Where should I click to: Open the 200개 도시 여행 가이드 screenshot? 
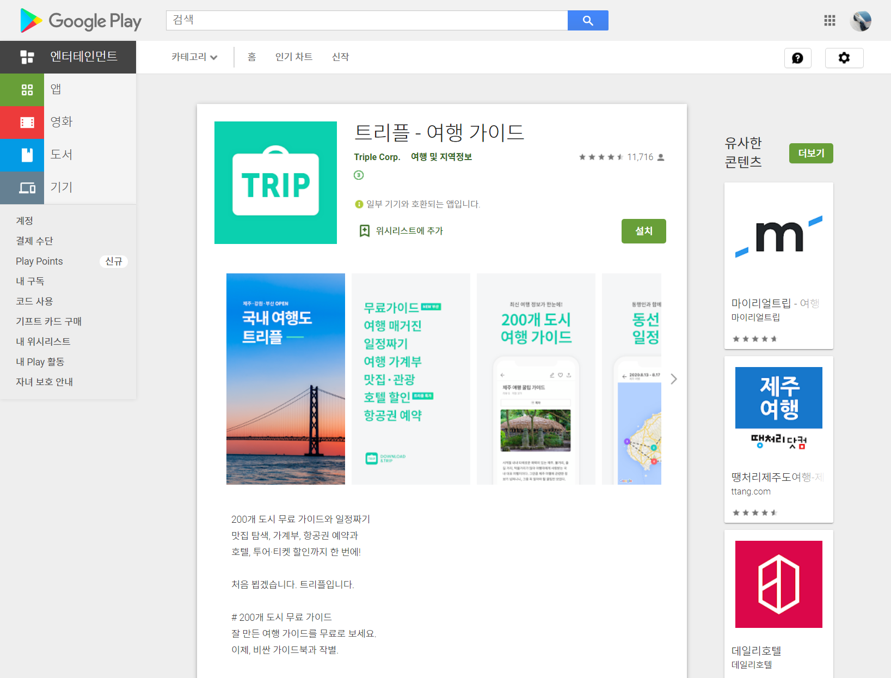(536, 379)
